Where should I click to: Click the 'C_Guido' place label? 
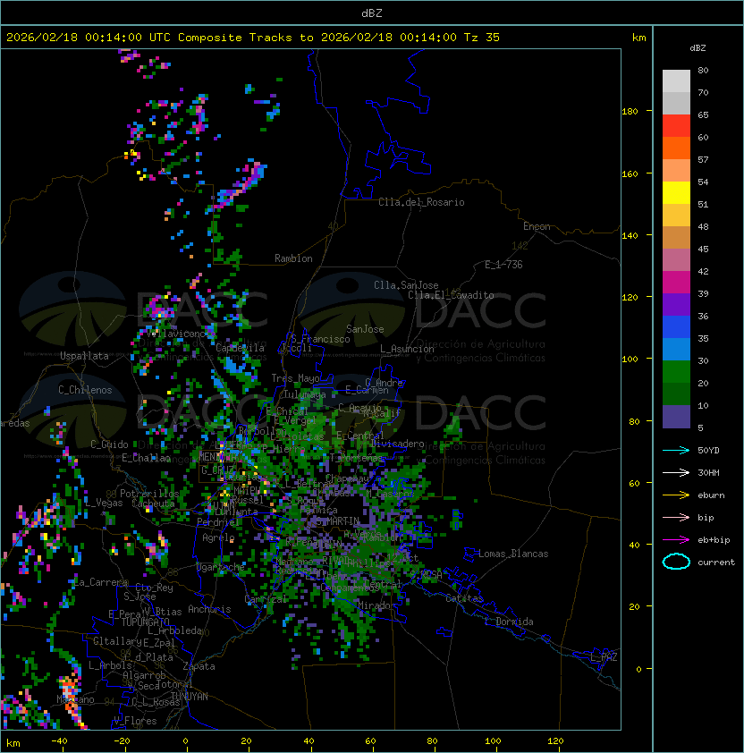coord(109,444)
